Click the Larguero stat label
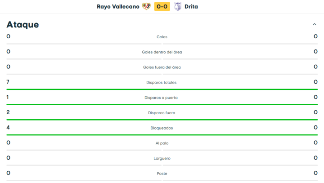Viewport: 324px width, 183px height. coord(162,158)
